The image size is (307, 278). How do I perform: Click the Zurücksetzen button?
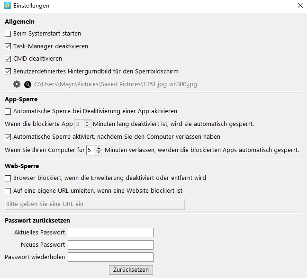131,270
